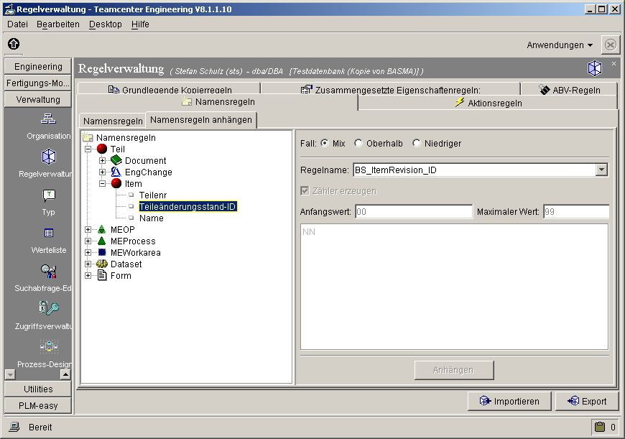Click the Form document icon
Image resolution: width=625 pixels, height=439 pixels.
[102, 275]
